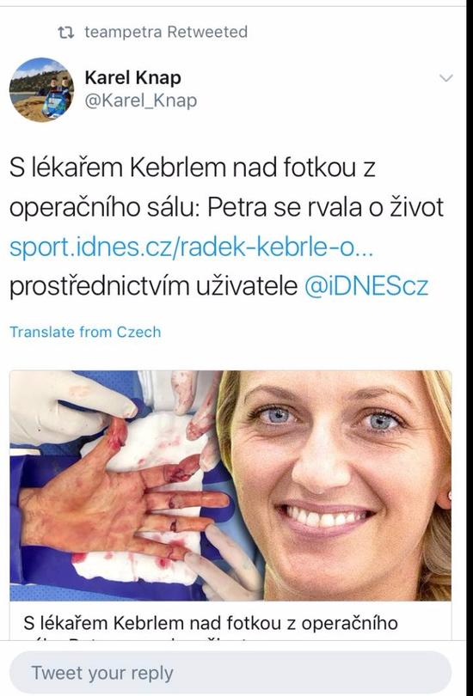Click the word Retweeted in the header

click(207, 32)
